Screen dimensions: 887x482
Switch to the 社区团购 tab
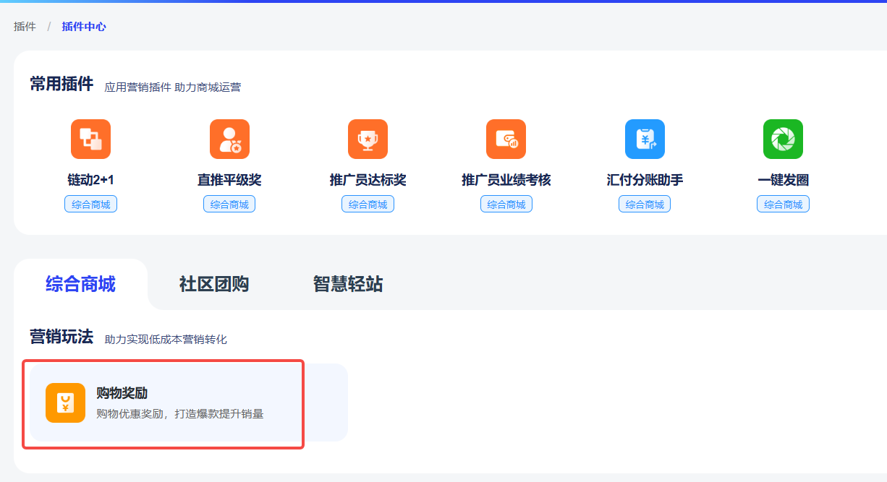214,284
